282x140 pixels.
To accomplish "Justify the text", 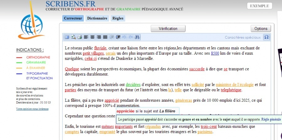I will coord(105,37).
